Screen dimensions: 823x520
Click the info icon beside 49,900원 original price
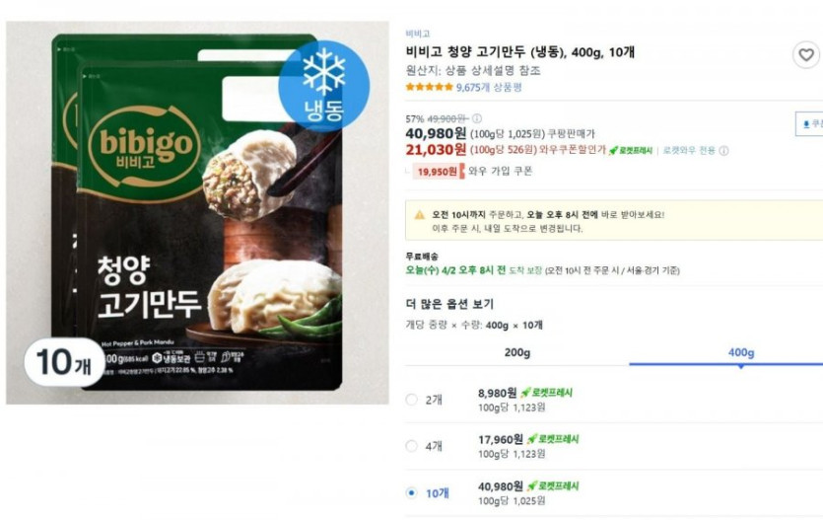click(478, 118)
